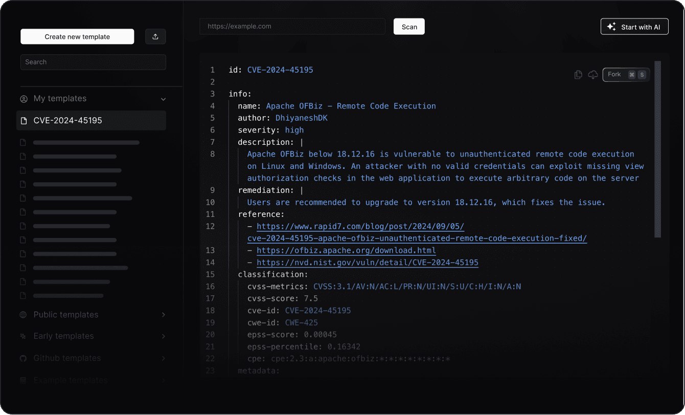Viewport: 685px width, 415px height.
Task: Copy the template code using the copy icon
Action: (578, 74)
